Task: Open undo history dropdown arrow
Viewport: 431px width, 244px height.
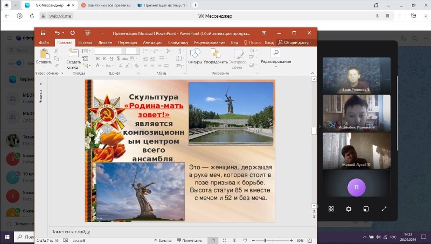Action: coord(63,33)
